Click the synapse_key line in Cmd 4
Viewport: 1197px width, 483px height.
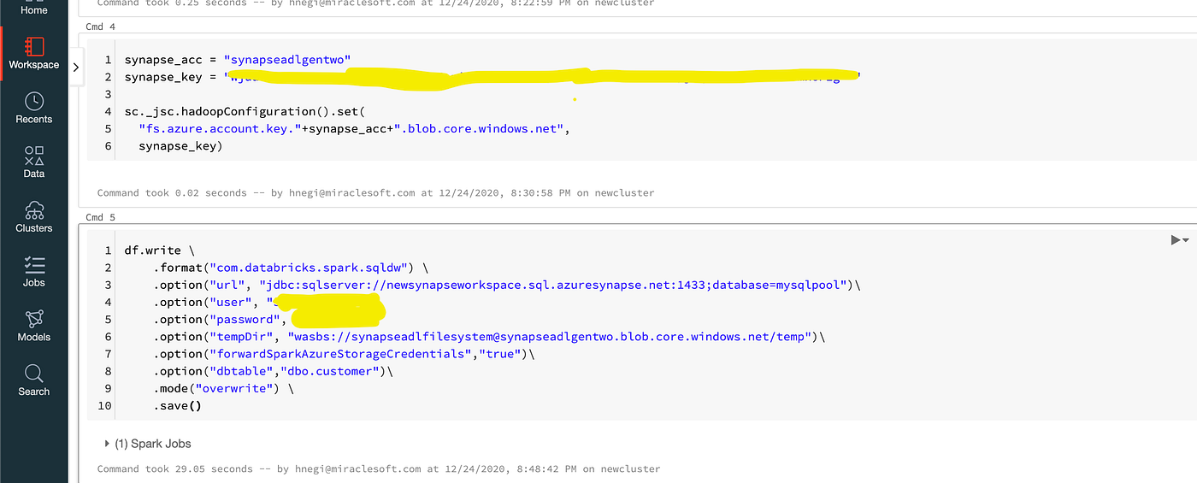[492, 77]
